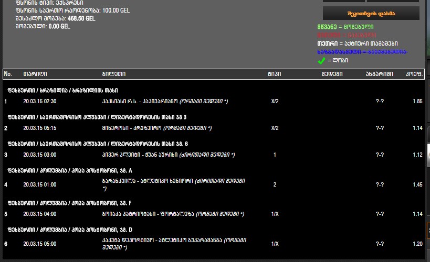
Task: Select the მწვანე = მოგებული legend entry
Action: click(x=345, y=27)
